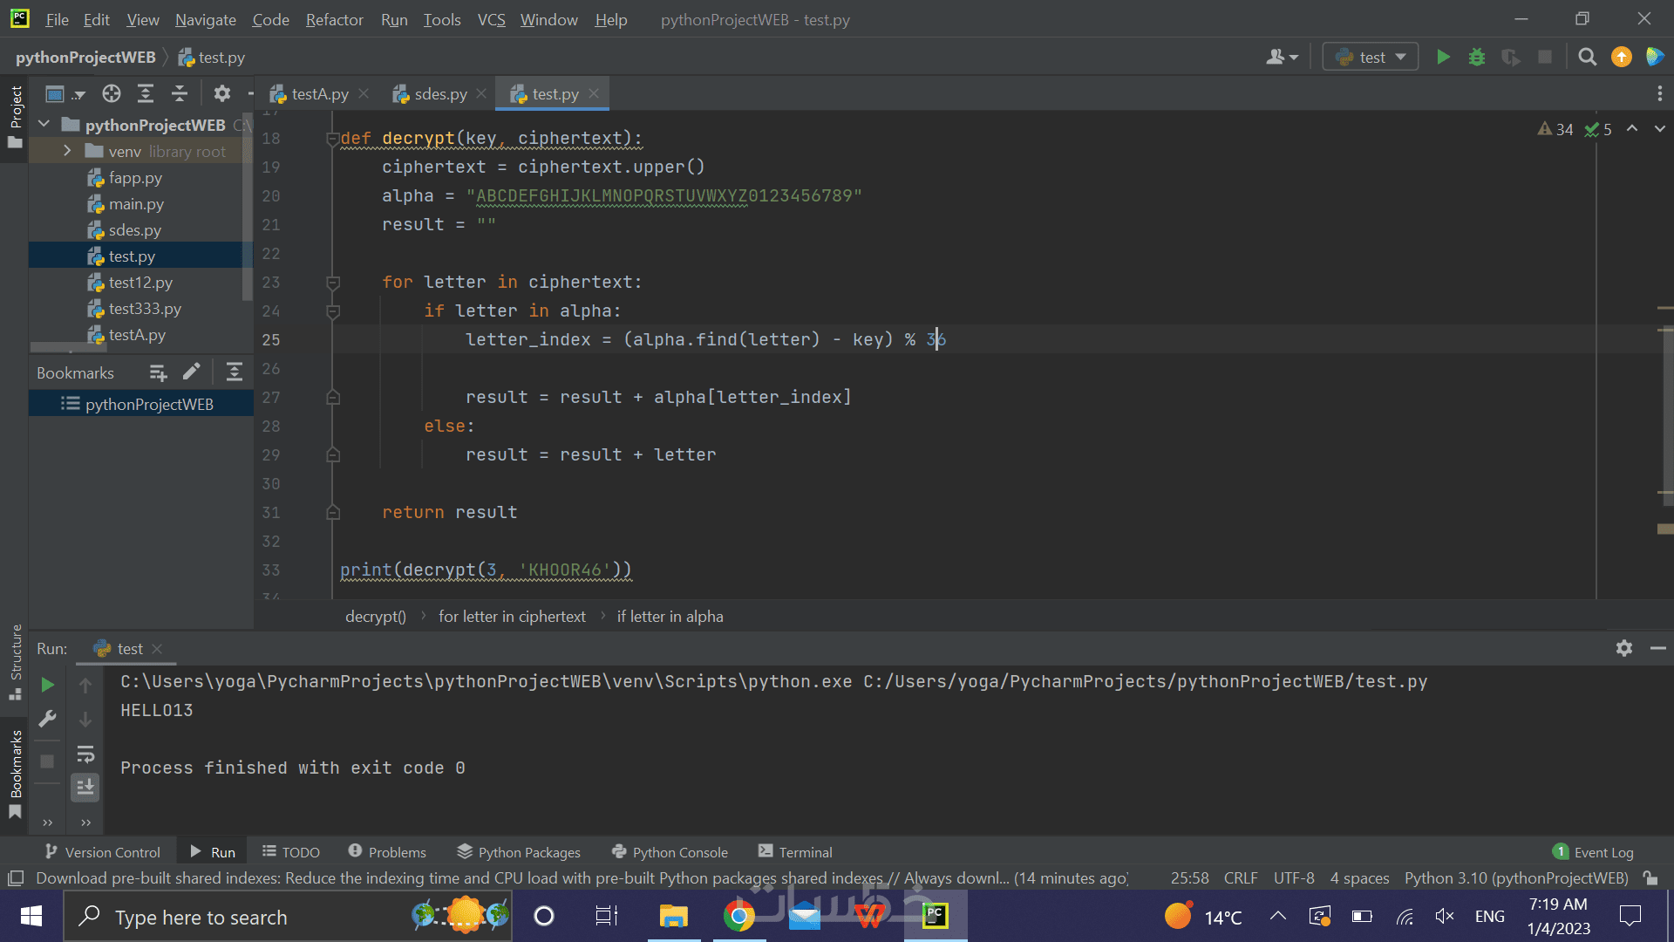Image resolution: width=1674 pixels, height=942 pixels.
Task: Open the test run configuration dropdown
Action: (x=1371, y=58)
